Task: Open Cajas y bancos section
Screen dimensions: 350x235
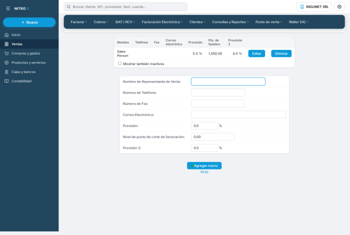Action: pos(29,72)
